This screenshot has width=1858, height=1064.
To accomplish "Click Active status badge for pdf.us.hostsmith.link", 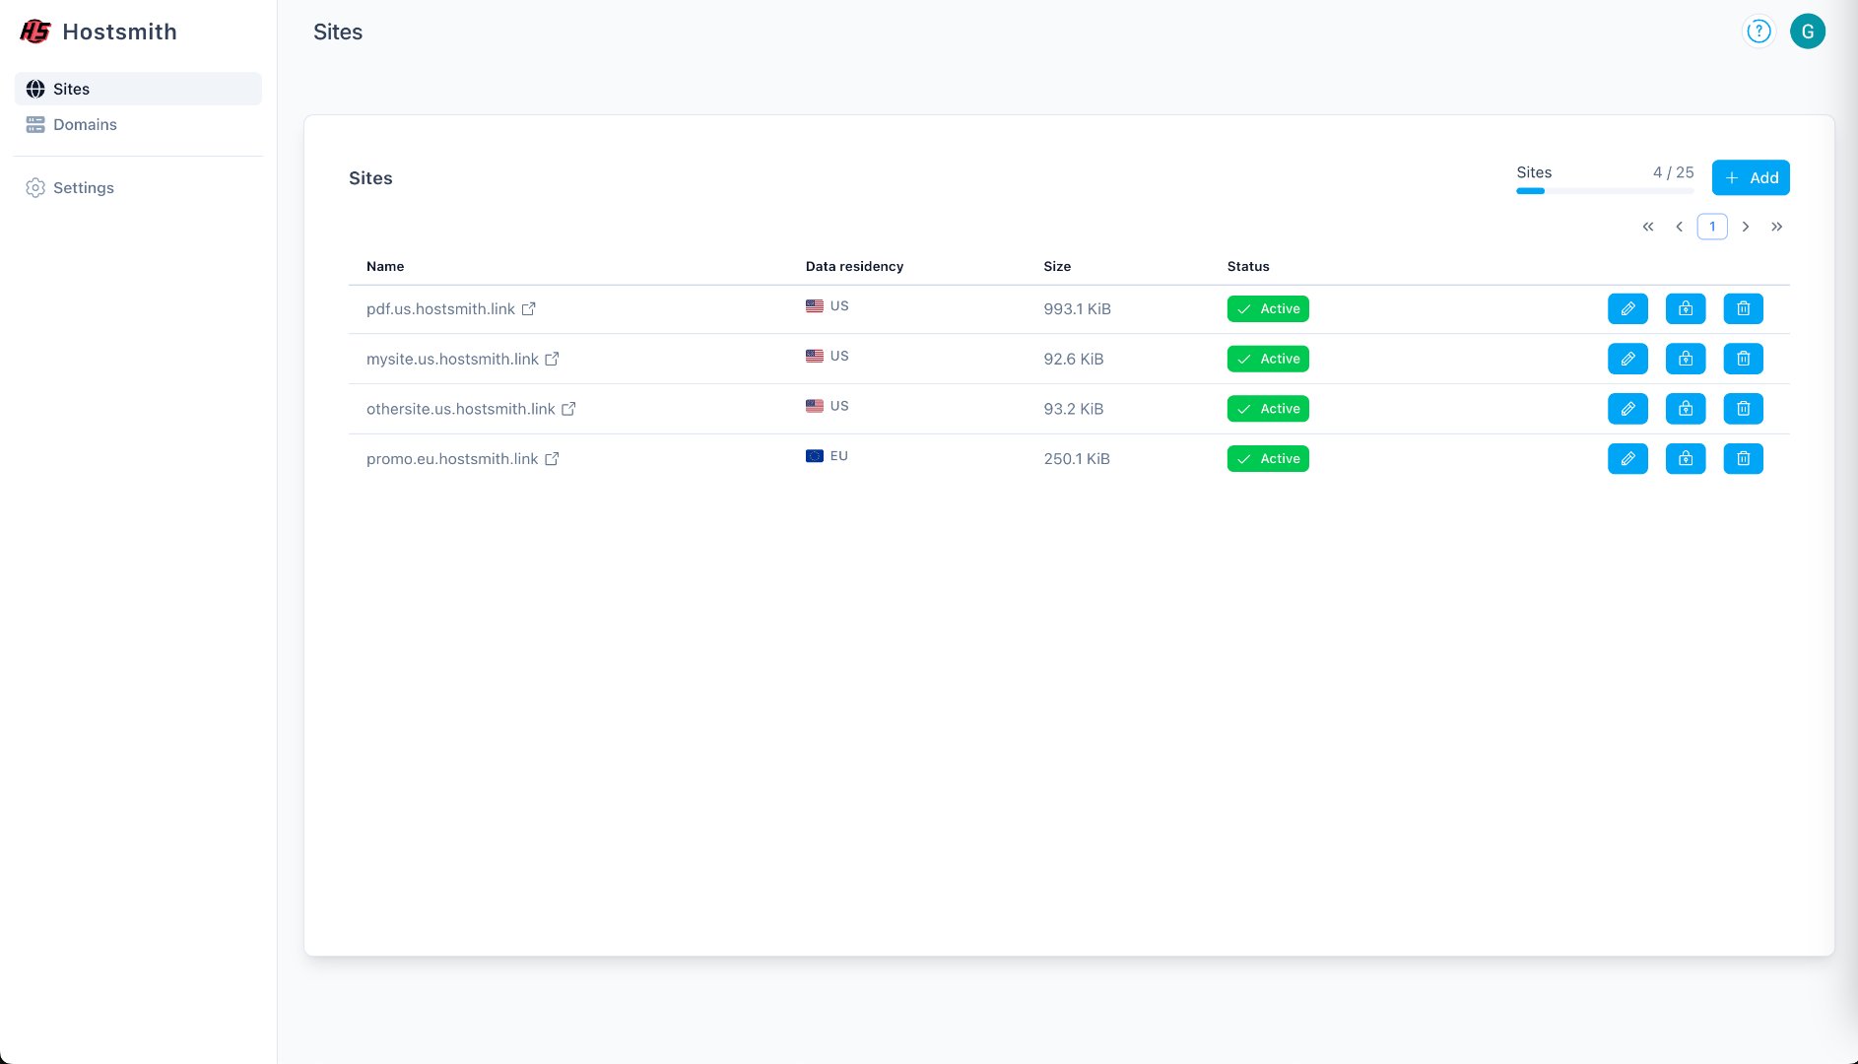I will pos(1268,309).
